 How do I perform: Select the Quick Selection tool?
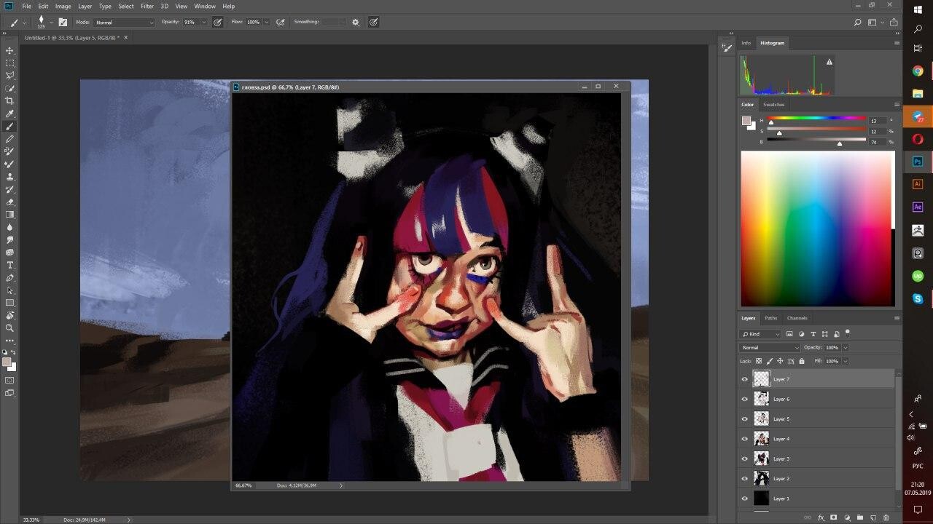point(9,88)
